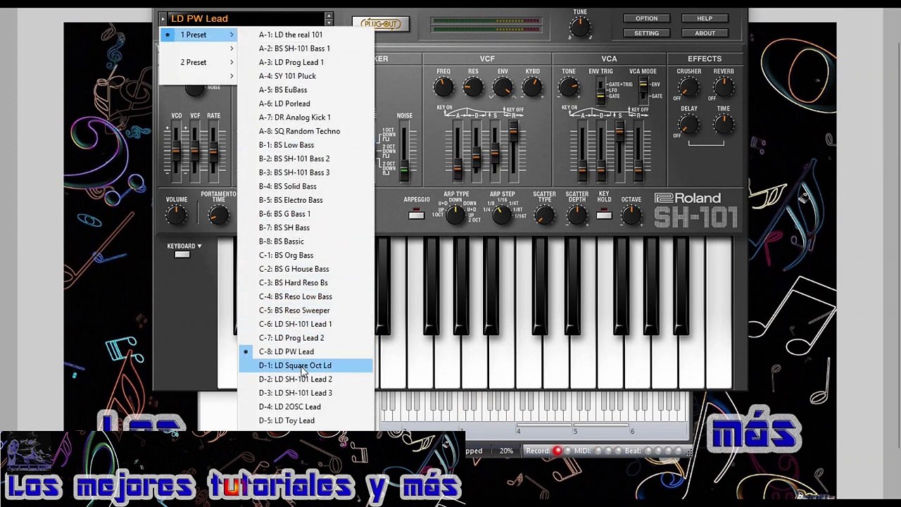901x507 pixels.
Task: Select preset C-1: BS Org Bass
Action: point(305,255)
